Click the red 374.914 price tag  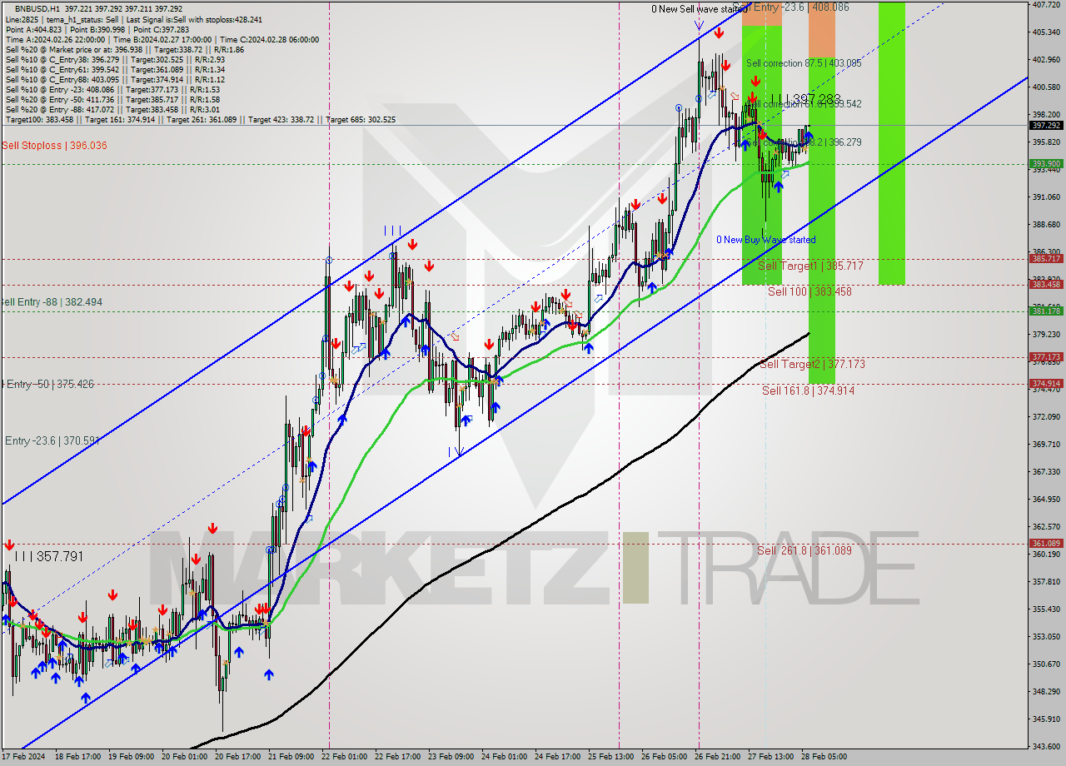[x=1046, y=384]
